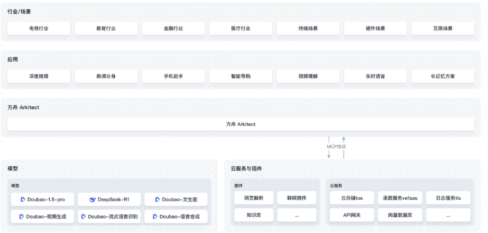Screen dimensions: 488x233
Task: Click the DeepSeek-R1 whale logo icon
Action: 92,200
